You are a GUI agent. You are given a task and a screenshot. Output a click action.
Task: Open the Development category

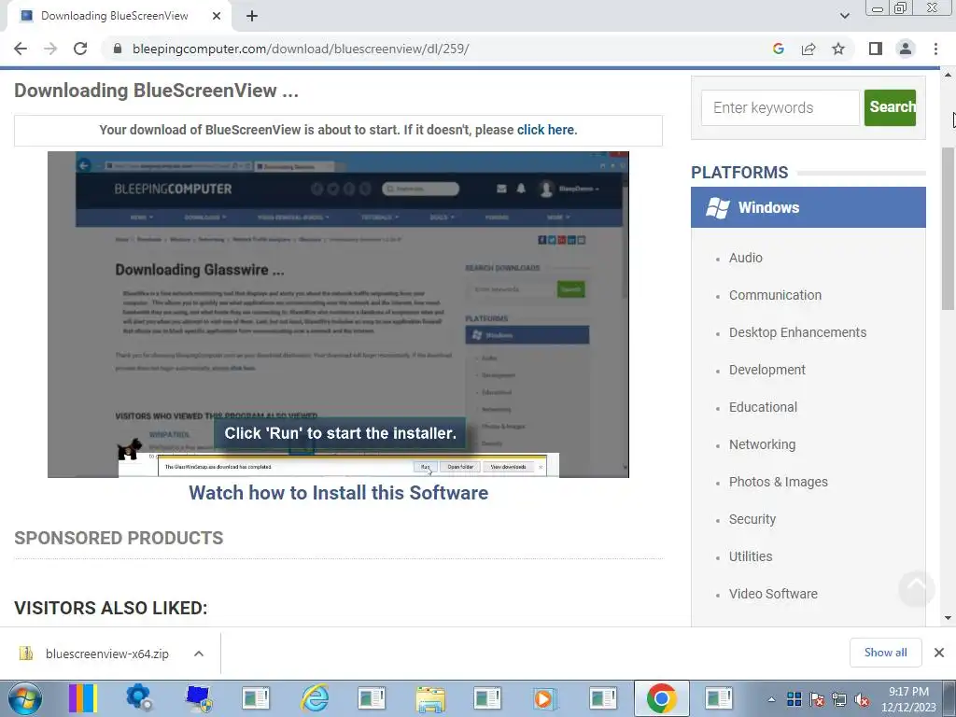(x=767, y=370)
